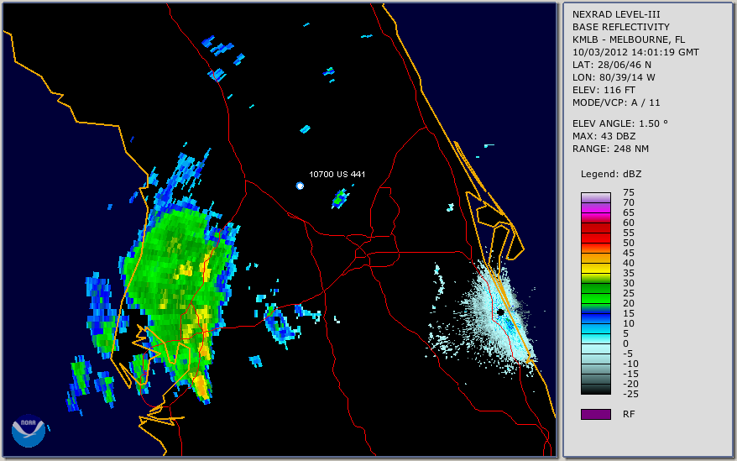This screenshot has width=737, height=461.
Task: Select the MODE/VCP: A / 11 line
Action: [616, 102]
